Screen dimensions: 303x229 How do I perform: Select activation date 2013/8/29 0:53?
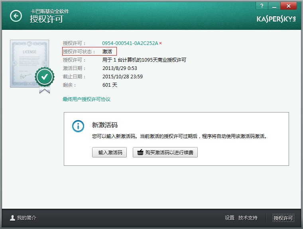tap(120, 68)
